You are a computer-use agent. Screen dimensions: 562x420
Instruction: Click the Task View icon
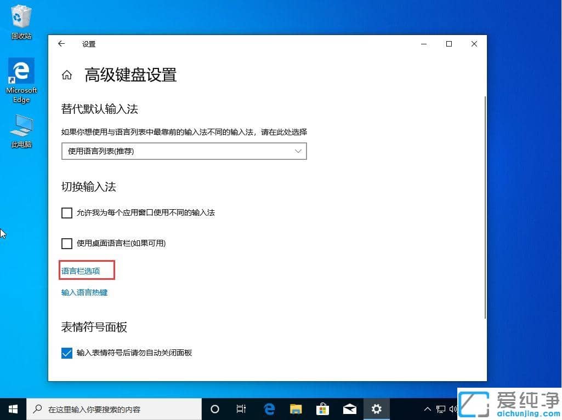click(241, 409)
